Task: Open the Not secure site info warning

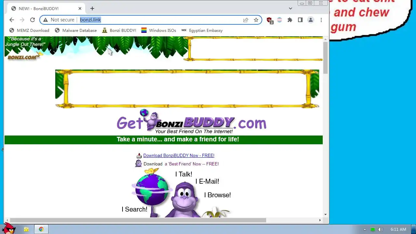Action: point(59,20)
